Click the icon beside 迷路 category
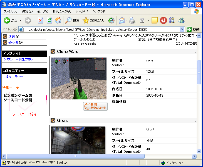Image resolution: width=203 pixels, height=167 pixels. [5, 37]
